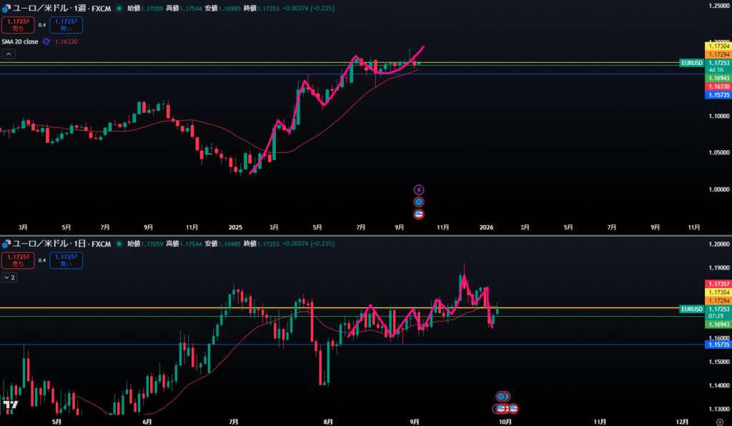Image resolution: width=732 pixels, height=426 pixels.
Task: Click the blue buy button in daily chart
Action: point(66,260)
